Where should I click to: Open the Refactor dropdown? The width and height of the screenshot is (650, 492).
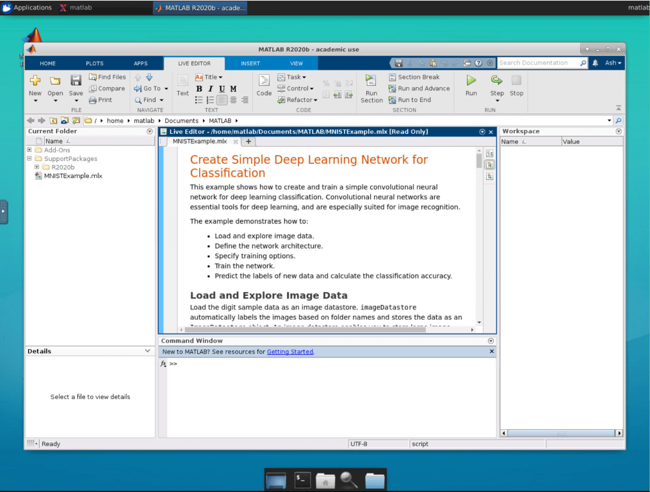coord(297,100)
